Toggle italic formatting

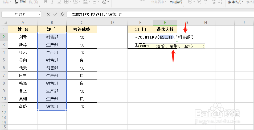click(52, 2)
